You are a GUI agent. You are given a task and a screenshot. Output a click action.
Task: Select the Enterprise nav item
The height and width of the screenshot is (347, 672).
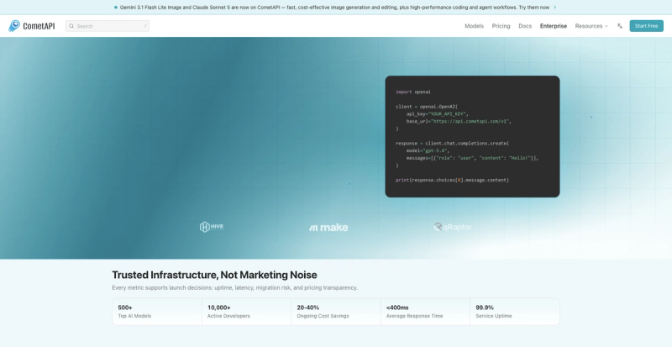click(x=554, y=26)
